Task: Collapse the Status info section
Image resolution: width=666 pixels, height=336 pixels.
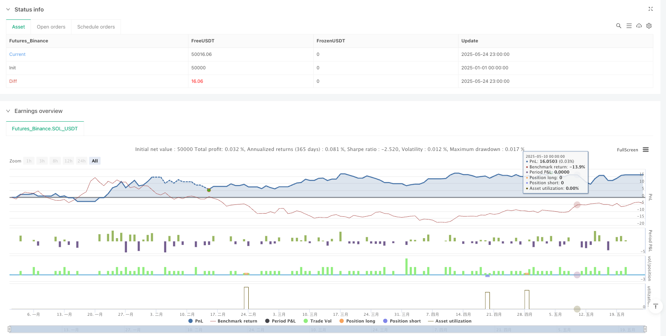Action: [8, 10]
